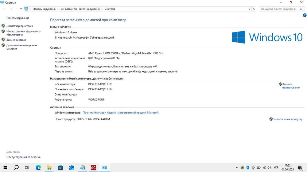Click the refresh button in address bar
This screenshot has width=307, height=172.
pos(254,9)
